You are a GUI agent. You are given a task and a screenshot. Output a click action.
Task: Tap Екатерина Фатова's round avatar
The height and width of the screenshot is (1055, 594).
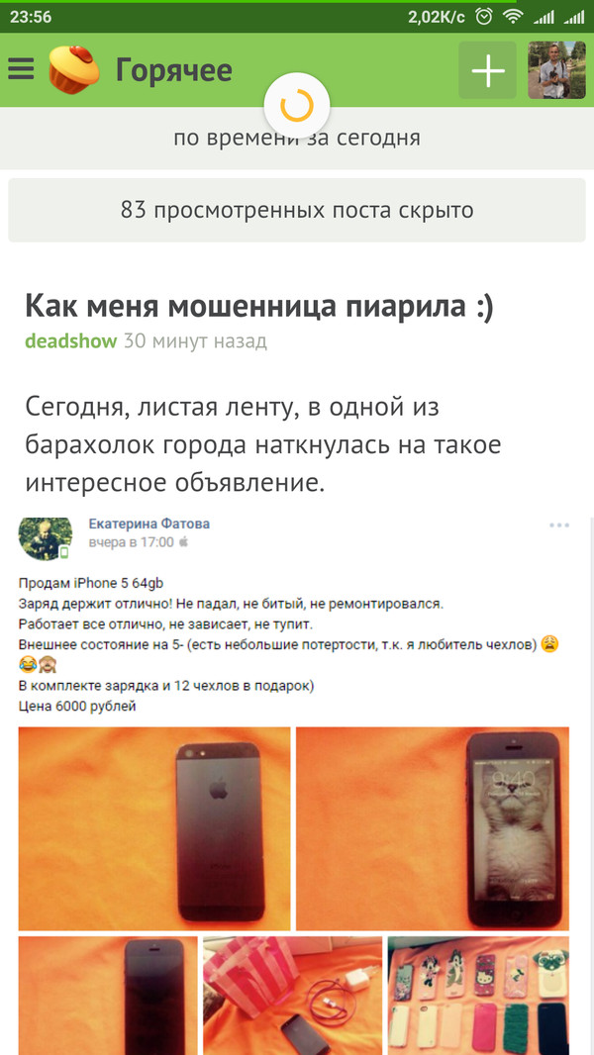coord(45,538)
